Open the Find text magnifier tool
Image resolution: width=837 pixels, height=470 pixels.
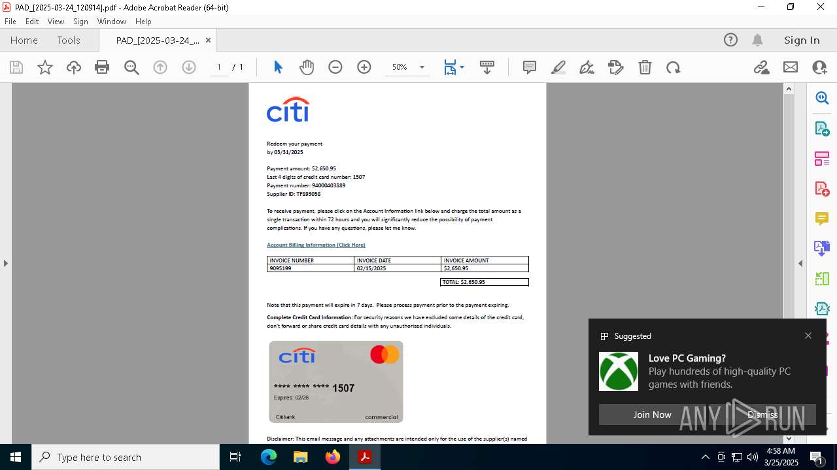[131, 67]
